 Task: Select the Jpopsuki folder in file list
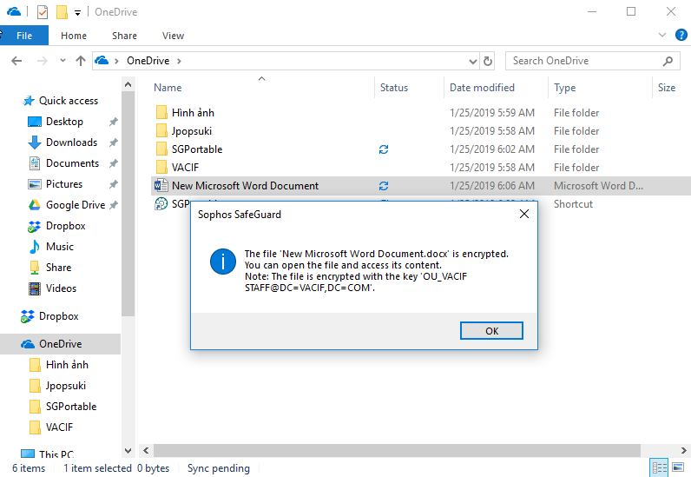[191, 131]
